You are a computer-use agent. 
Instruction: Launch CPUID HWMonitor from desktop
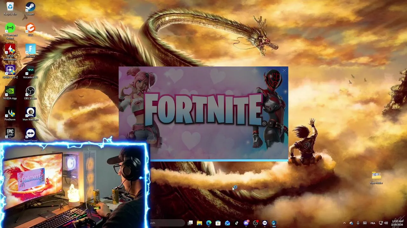point(10,52)
